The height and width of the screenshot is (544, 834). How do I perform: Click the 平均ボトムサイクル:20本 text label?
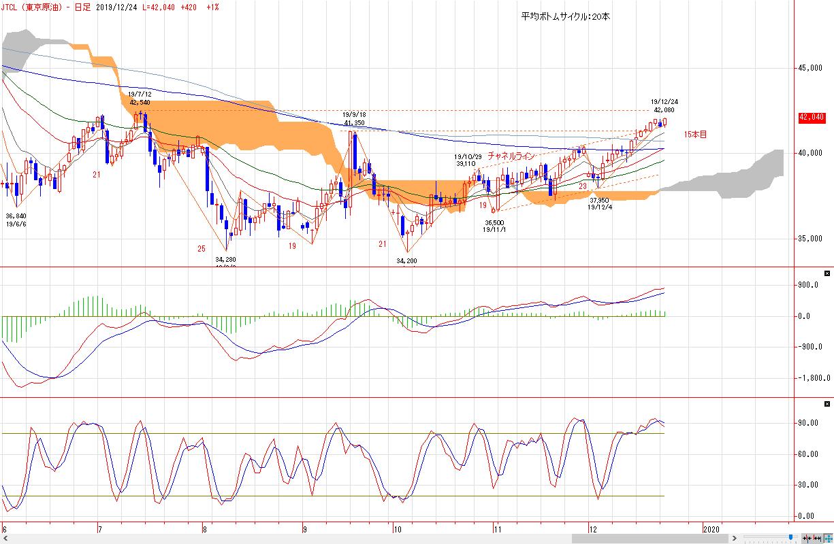click(565, 16)
